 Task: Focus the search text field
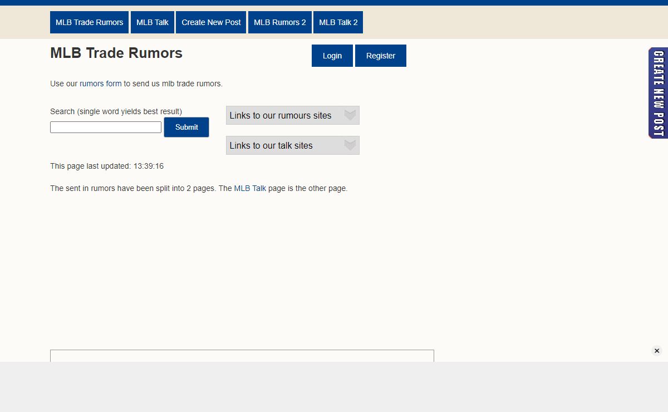tap(106, 127)
